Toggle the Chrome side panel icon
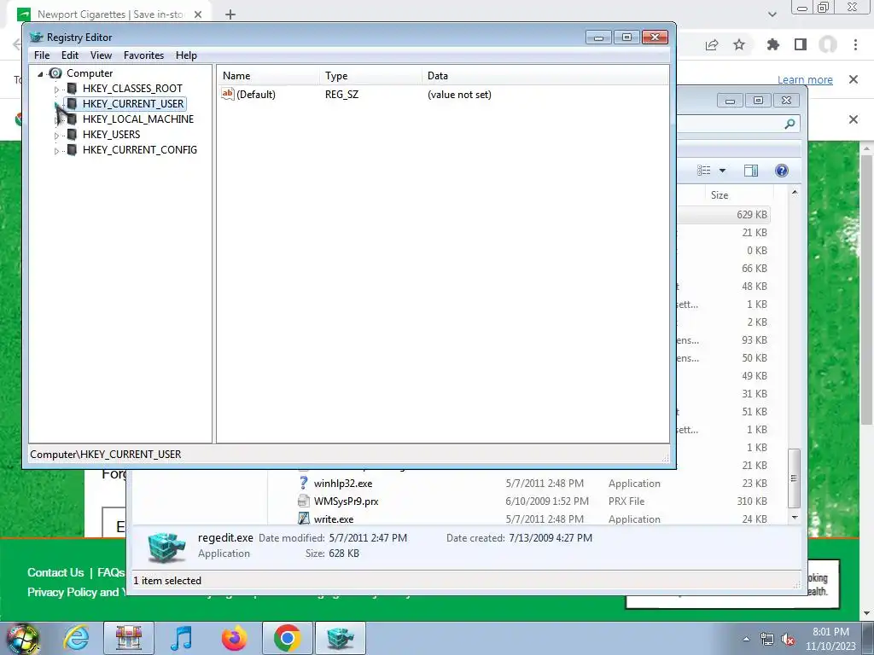Screen dimensions: 874x655 tap(801, 44)
